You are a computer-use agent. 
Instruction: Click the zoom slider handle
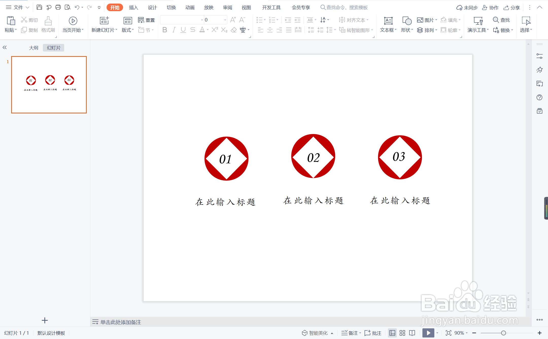click(503, 333)
